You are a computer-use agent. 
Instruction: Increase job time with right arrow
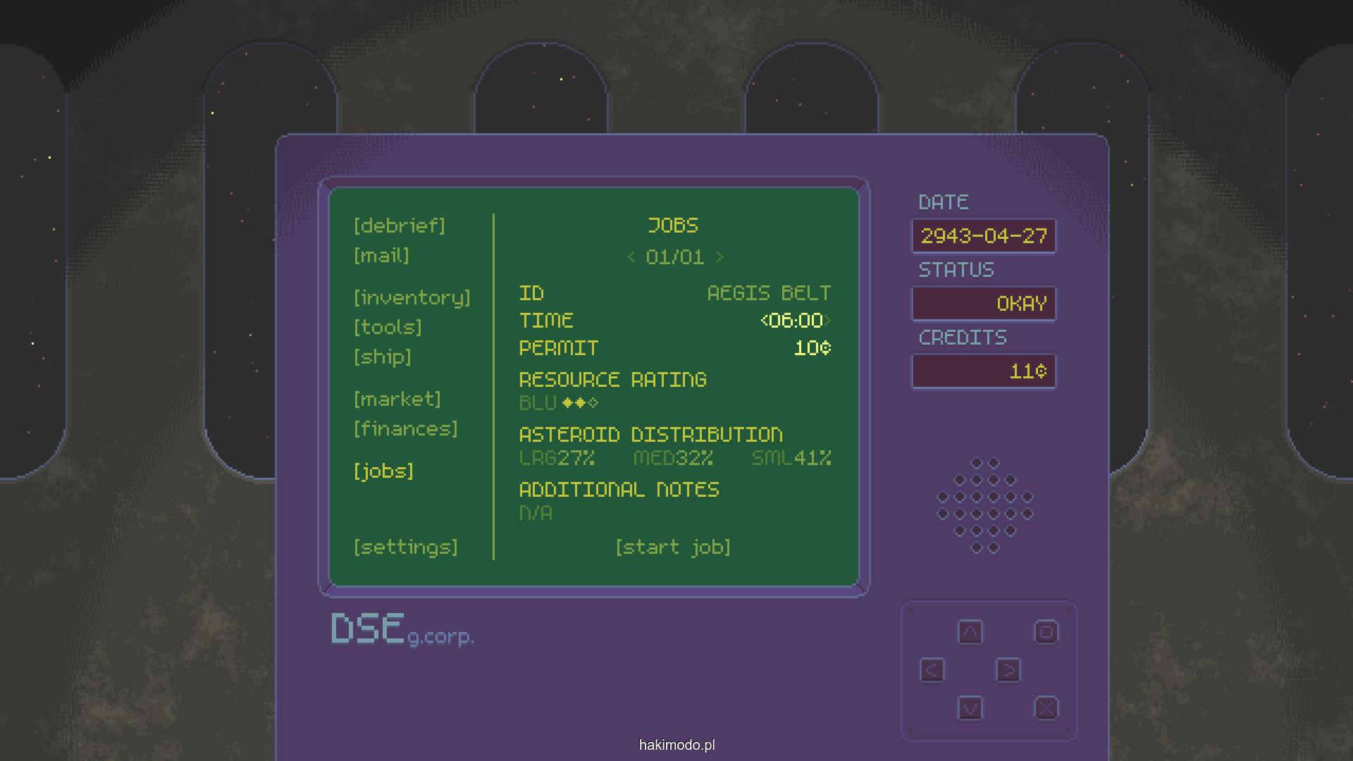[x=829, y=321]
